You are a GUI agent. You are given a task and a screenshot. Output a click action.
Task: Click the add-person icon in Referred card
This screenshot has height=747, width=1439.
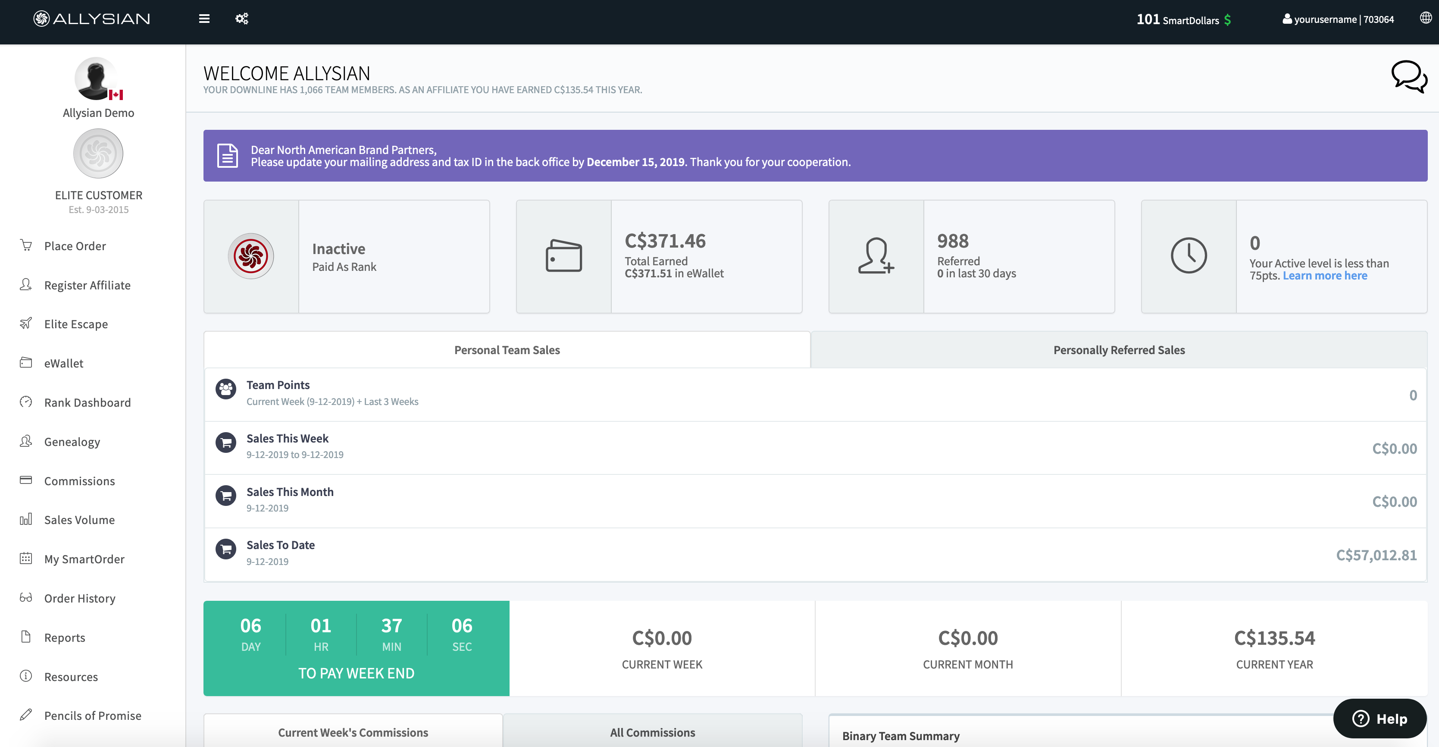click(x=876, y=256)
